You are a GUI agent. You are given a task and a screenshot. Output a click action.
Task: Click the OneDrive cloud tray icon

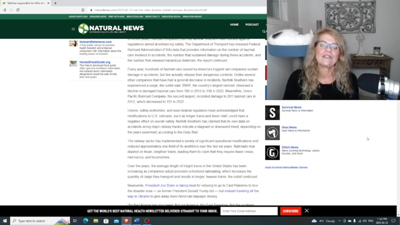[349, 221]
